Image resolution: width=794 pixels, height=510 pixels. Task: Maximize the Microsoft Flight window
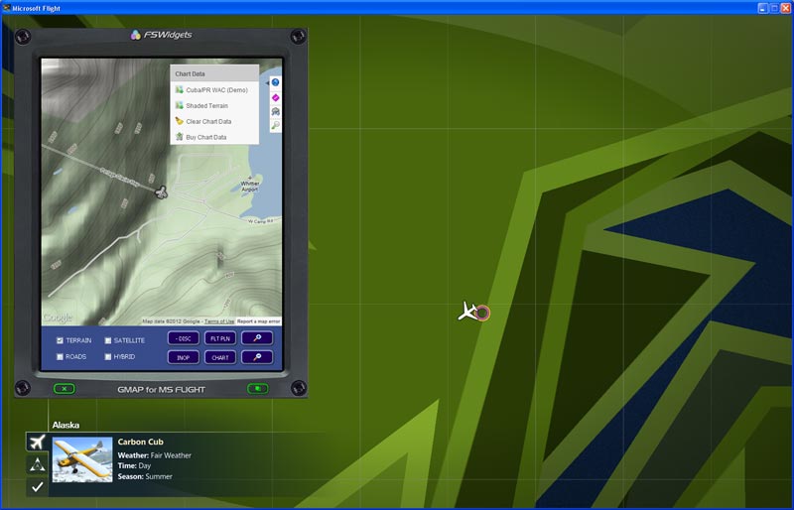coord(774,8)
